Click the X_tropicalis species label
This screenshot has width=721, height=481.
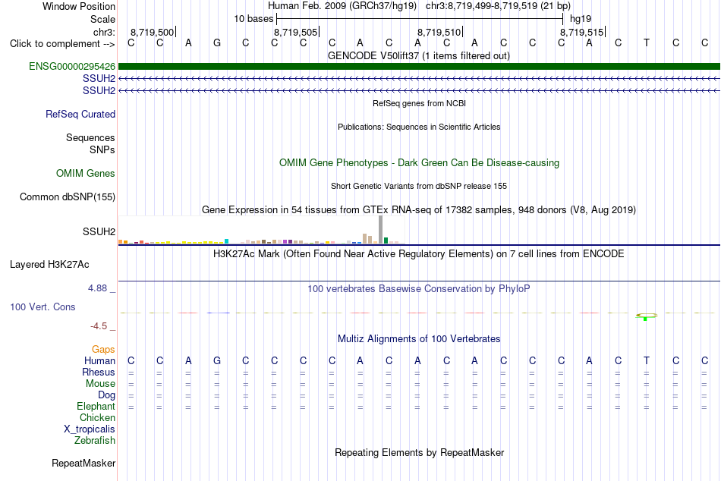tap(90, 429)
